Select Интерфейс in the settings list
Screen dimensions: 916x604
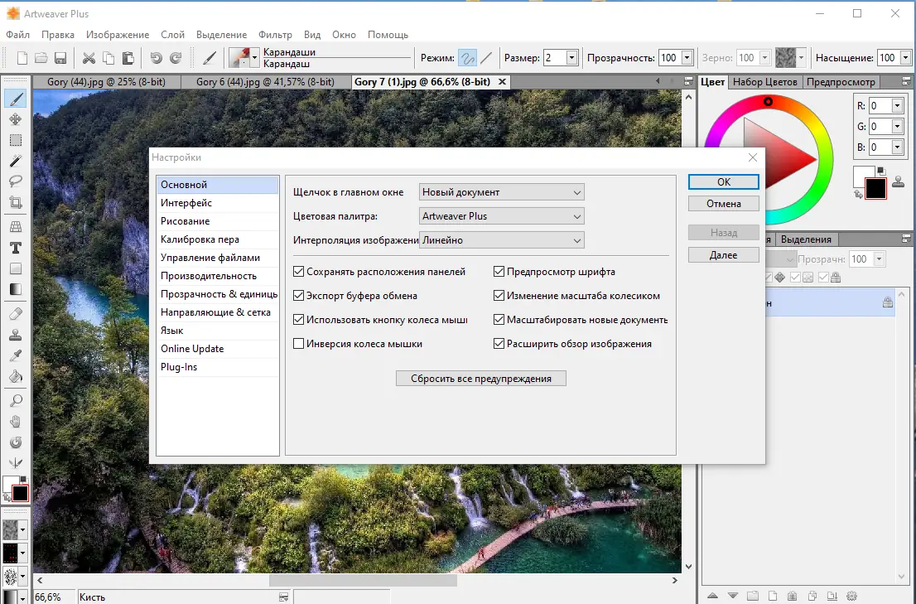click(217, 203)
